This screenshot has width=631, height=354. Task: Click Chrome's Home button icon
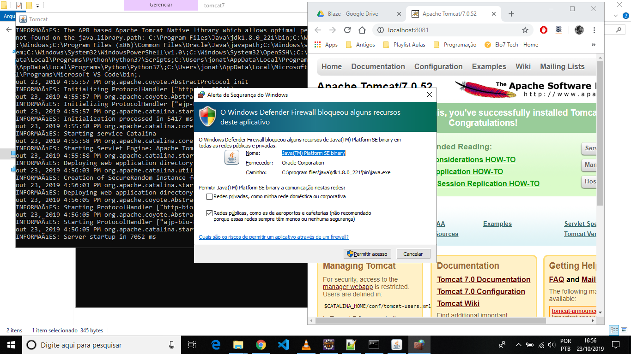[363, 29]
